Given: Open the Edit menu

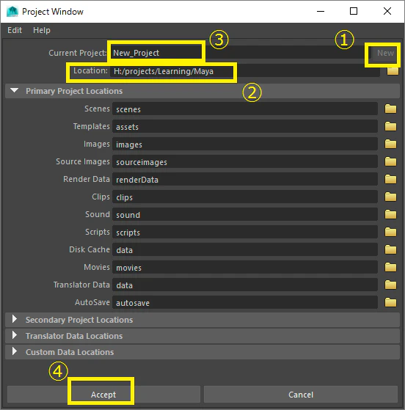Looking at the screenshot, I should [15, 30].
